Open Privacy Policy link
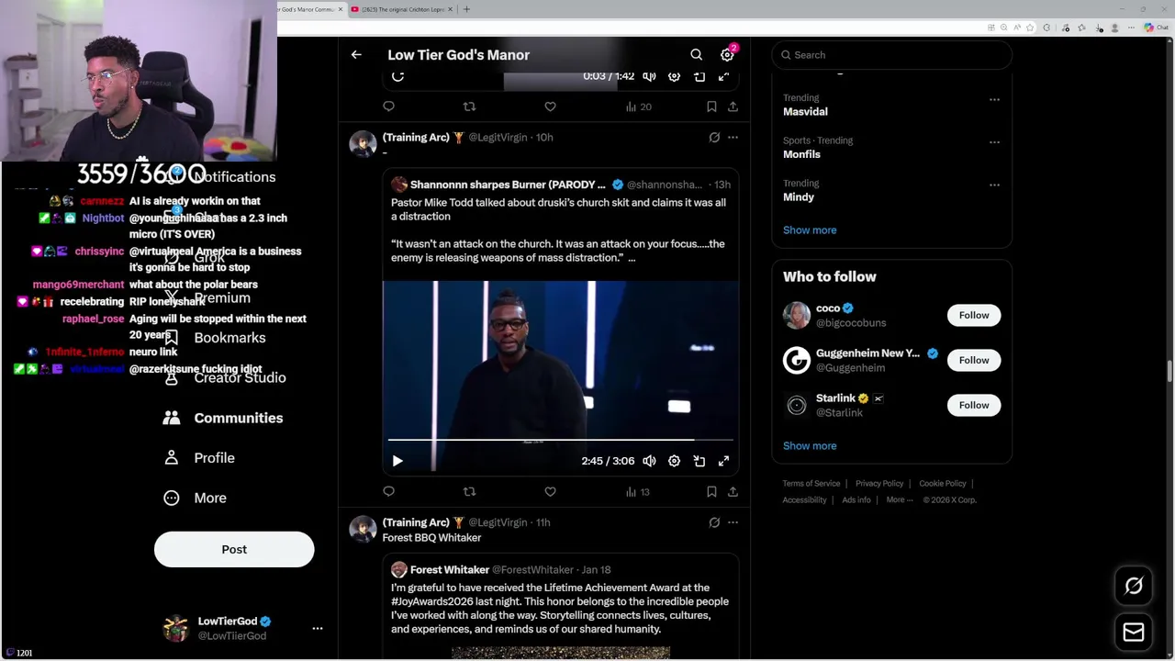 coord(879,484)
